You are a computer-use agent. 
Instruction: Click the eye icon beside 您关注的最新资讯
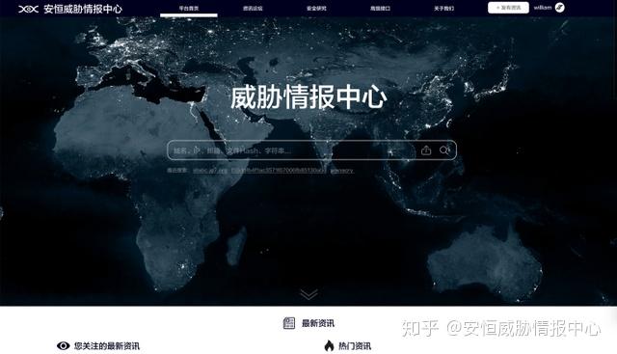coord(63,345)
